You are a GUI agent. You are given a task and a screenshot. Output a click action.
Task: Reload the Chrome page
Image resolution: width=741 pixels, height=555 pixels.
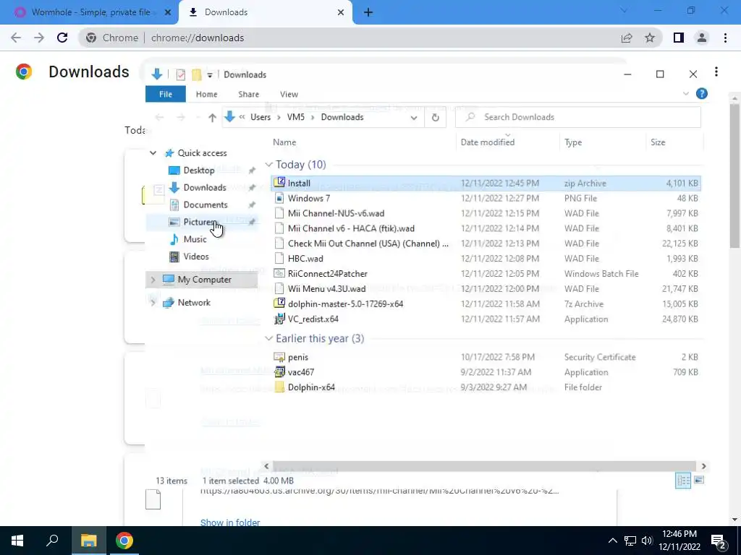coord(62,38)
